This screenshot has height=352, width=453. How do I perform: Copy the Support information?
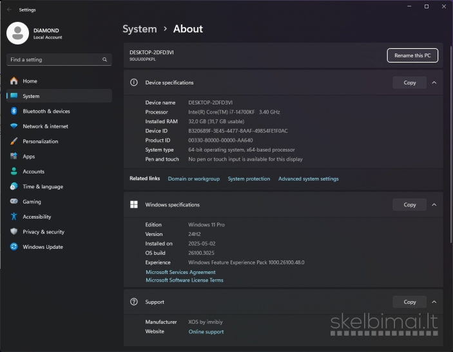(x=409, y=302)
